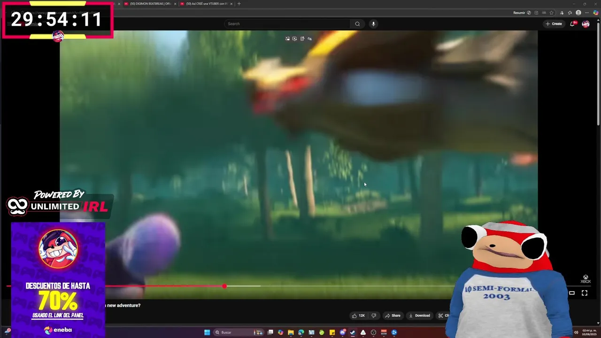The image size is (601, 338).
Task: Open Microsoft Edge from taskbar
Action: pyautogui.click(x=301, y=332)
